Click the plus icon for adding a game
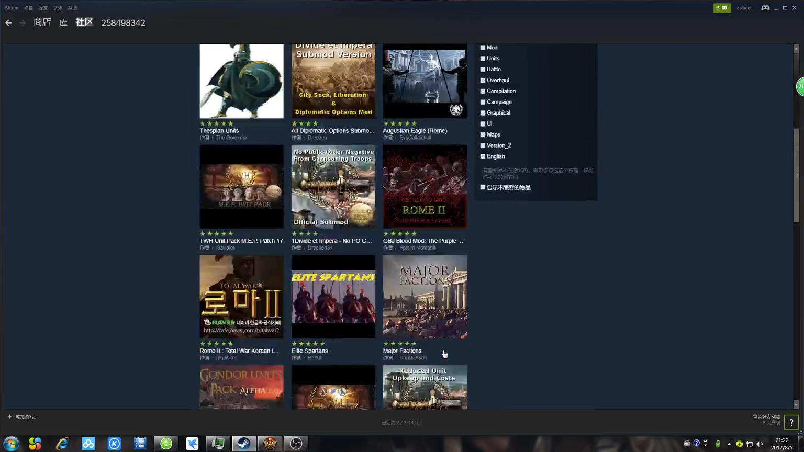Screen dimensions: 804x452 [9, 416]
